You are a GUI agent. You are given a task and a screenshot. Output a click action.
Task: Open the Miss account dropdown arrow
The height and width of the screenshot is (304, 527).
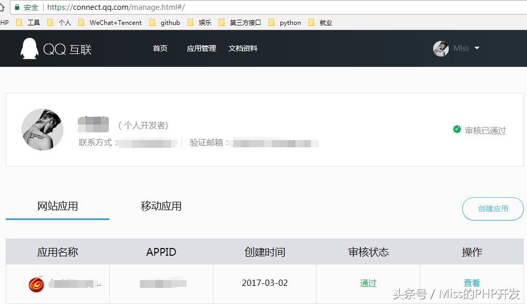click(x=477, y=48)
